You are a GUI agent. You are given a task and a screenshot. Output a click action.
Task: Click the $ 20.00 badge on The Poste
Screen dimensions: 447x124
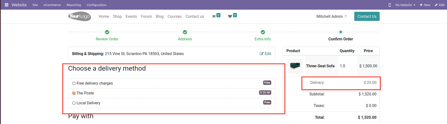click(x=265, y=93)
